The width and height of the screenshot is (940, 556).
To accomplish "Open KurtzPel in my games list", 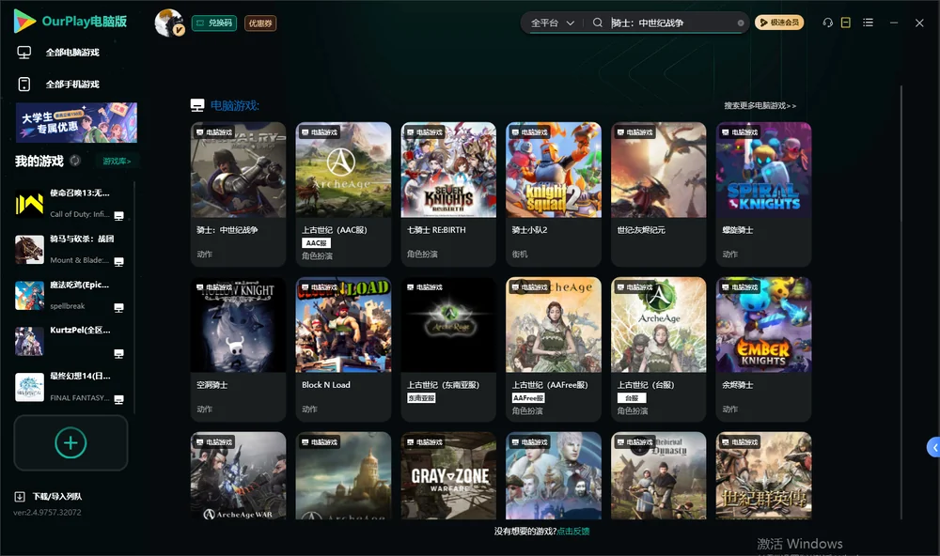I will 70,341.
